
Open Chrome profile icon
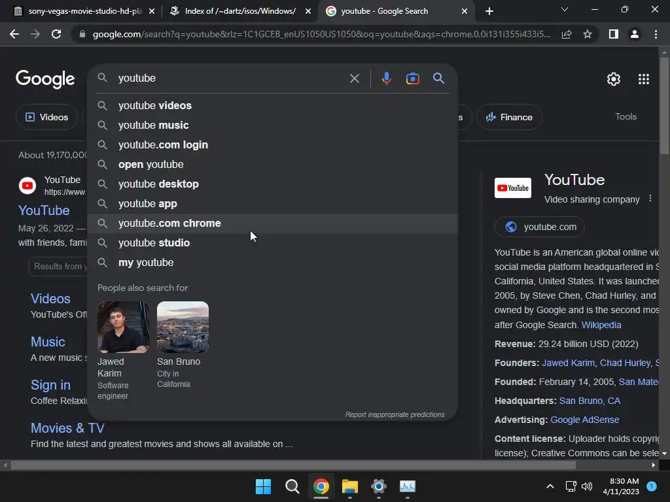[635, 34]
